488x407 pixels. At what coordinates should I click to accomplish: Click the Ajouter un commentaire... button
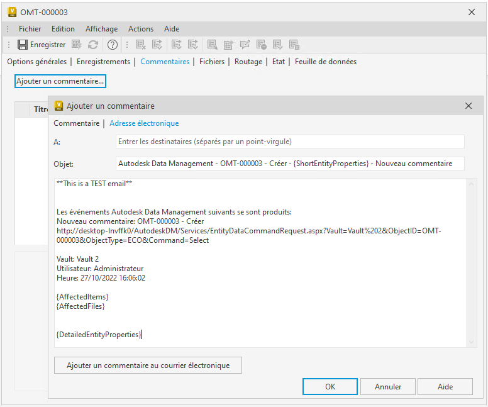pyautogui.click(x=60, y=81)
